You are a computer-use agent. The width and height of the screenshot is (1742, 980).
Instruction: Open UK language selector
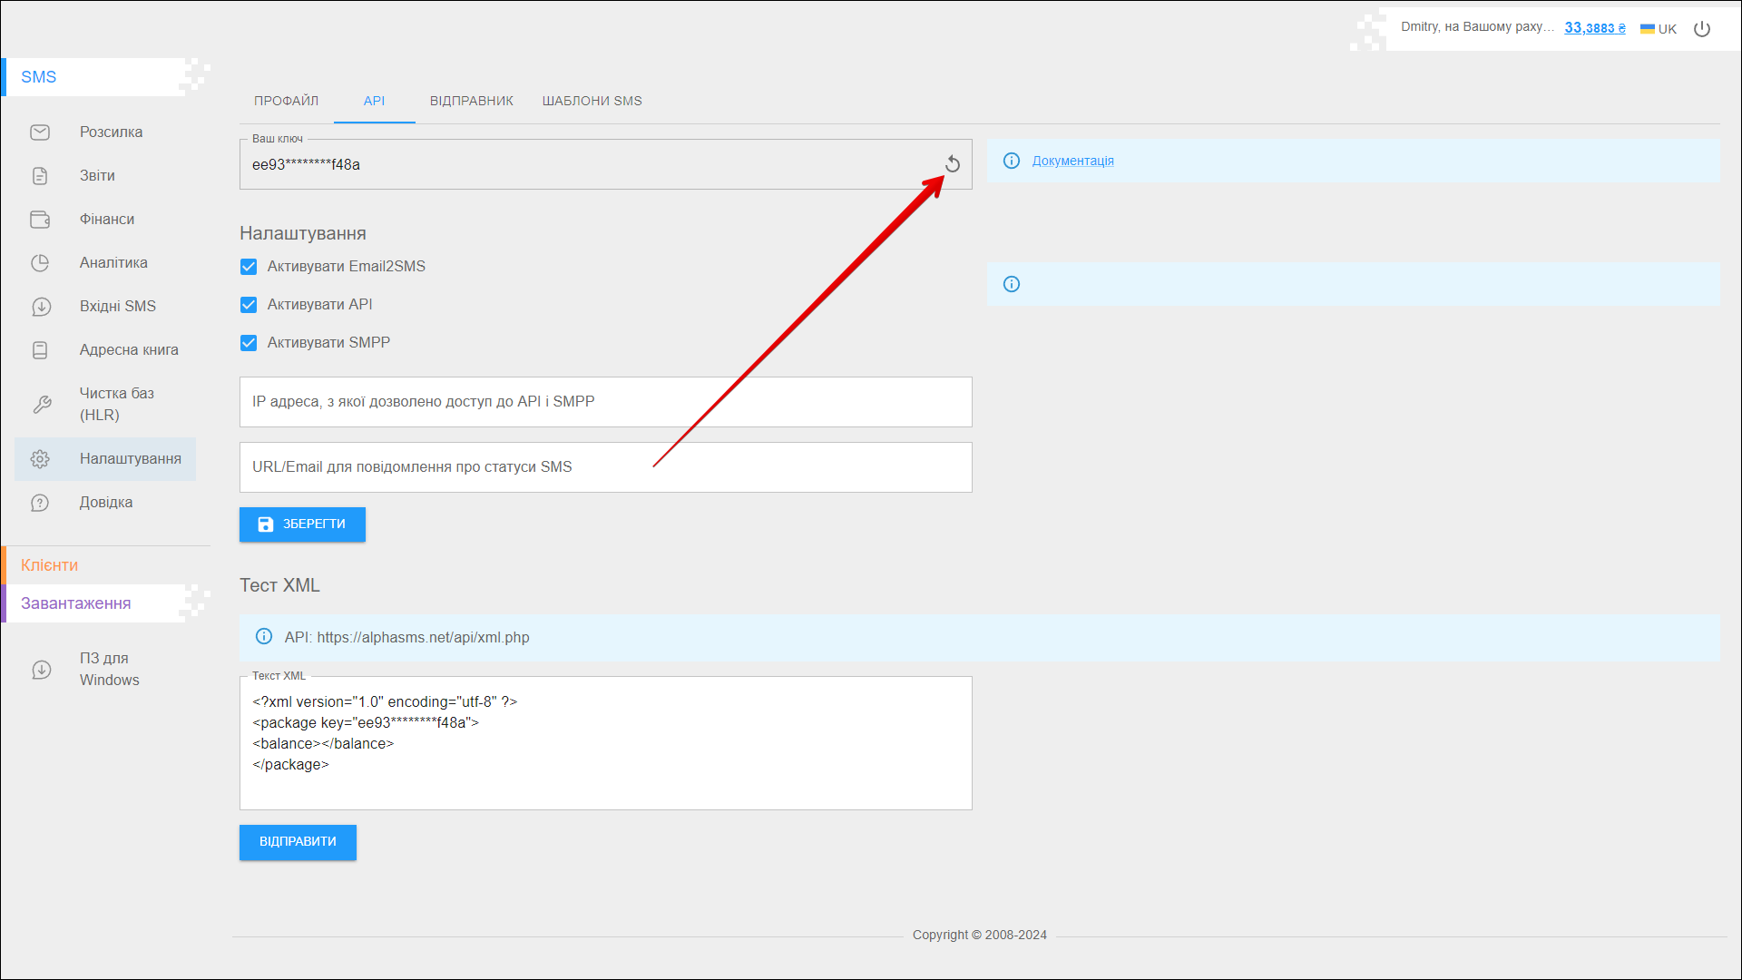coord(1659,29)
